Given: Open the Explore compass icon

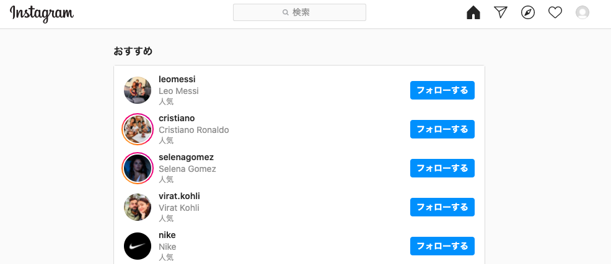Looking at the screenshot, I should (x=528, y=12).
